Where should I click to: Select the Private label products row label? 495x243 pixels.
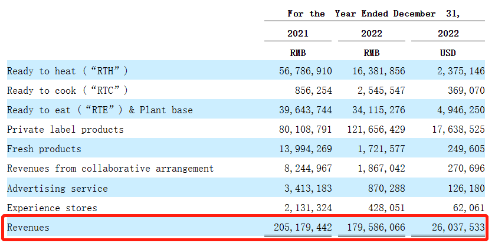tap(65, 129)
